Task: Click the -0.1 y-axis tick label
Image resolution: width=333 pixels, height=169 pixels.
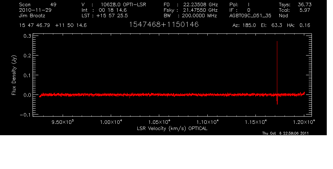Action: pyautogui.click(x=26, y=115)
